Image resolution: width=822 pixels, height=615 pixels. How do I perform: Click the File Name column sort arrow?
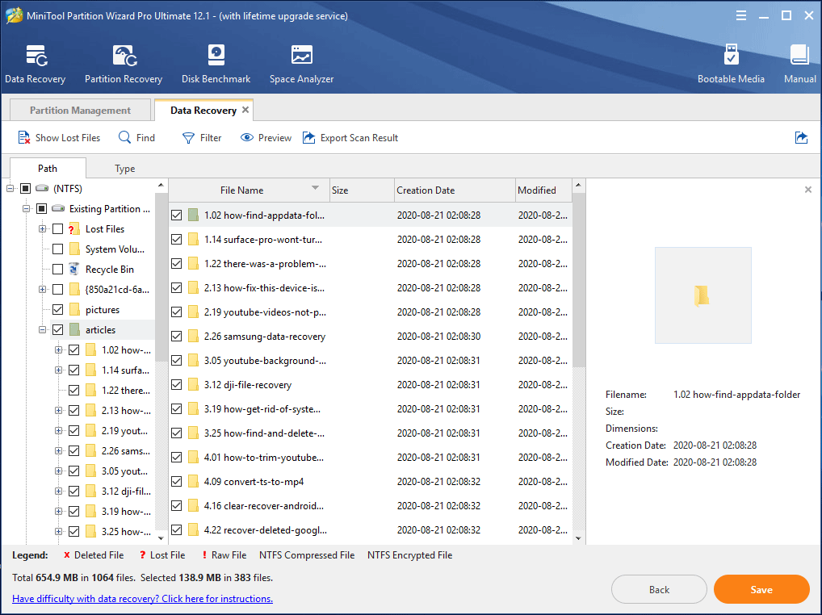pos(315,189)
